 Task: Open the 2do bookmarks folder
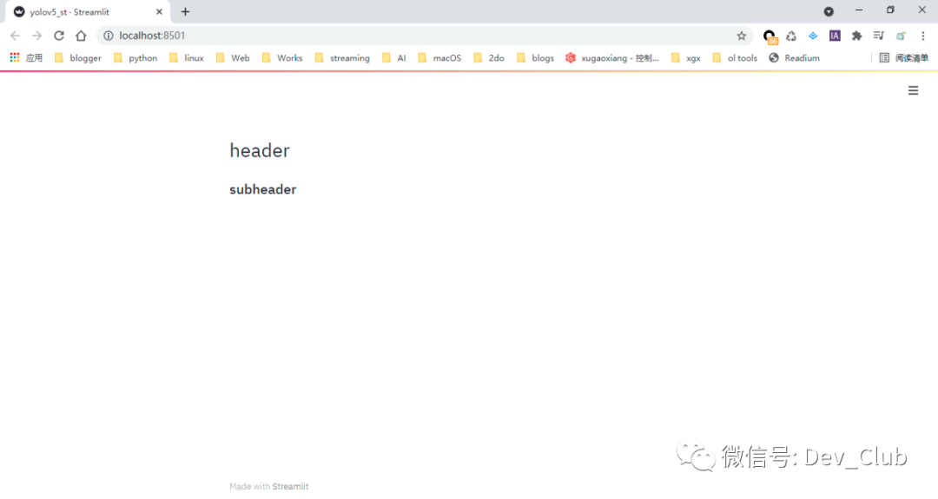tap(489, 58)
